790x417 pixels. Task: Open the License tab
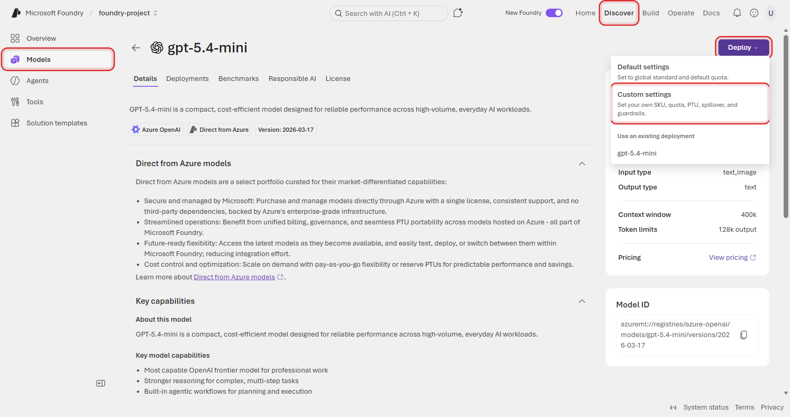click(x=338, y=79)
